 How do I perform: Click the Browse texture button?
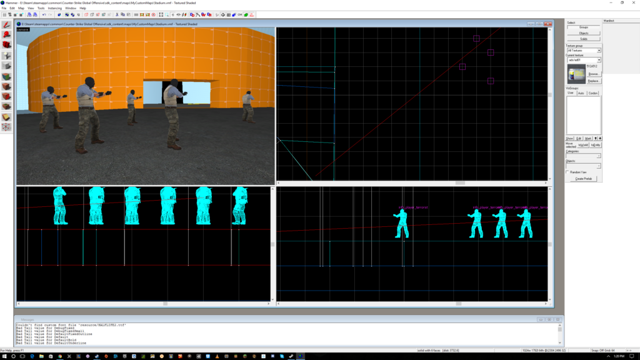click(x=594, y=74)
